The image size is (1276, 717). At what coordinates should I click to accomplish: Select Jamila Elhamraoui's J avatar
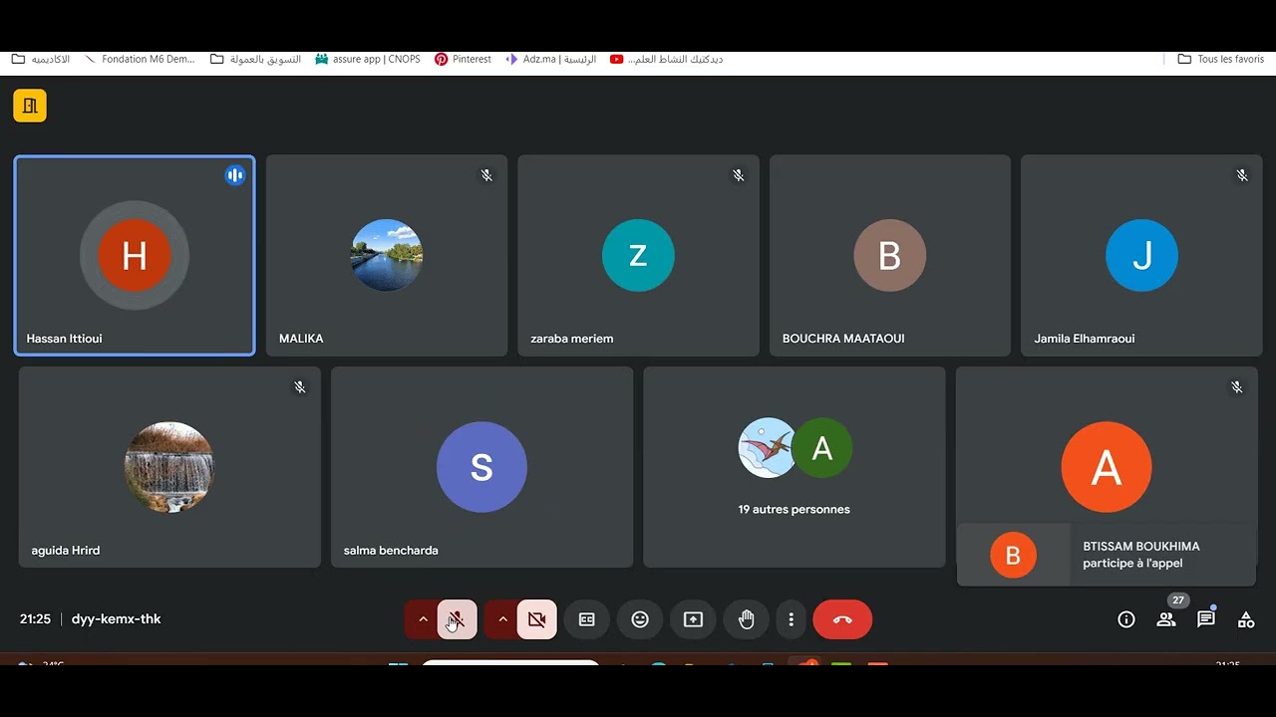tap(1141, 256)
